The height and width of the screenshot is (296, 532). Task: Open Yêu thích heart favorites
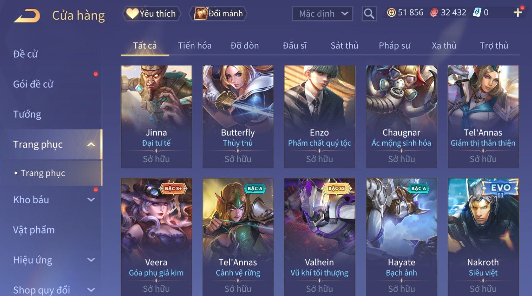pyautogui.click(x=152, y=14)
